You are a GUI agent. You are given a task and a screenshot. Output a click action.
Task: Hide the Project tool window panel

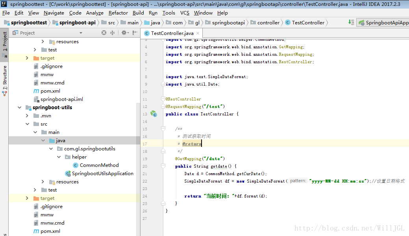pos(135,33)
